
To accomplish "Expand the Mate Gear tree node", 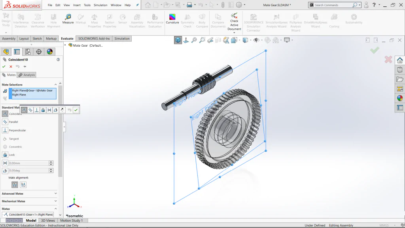I will (65, 45).
